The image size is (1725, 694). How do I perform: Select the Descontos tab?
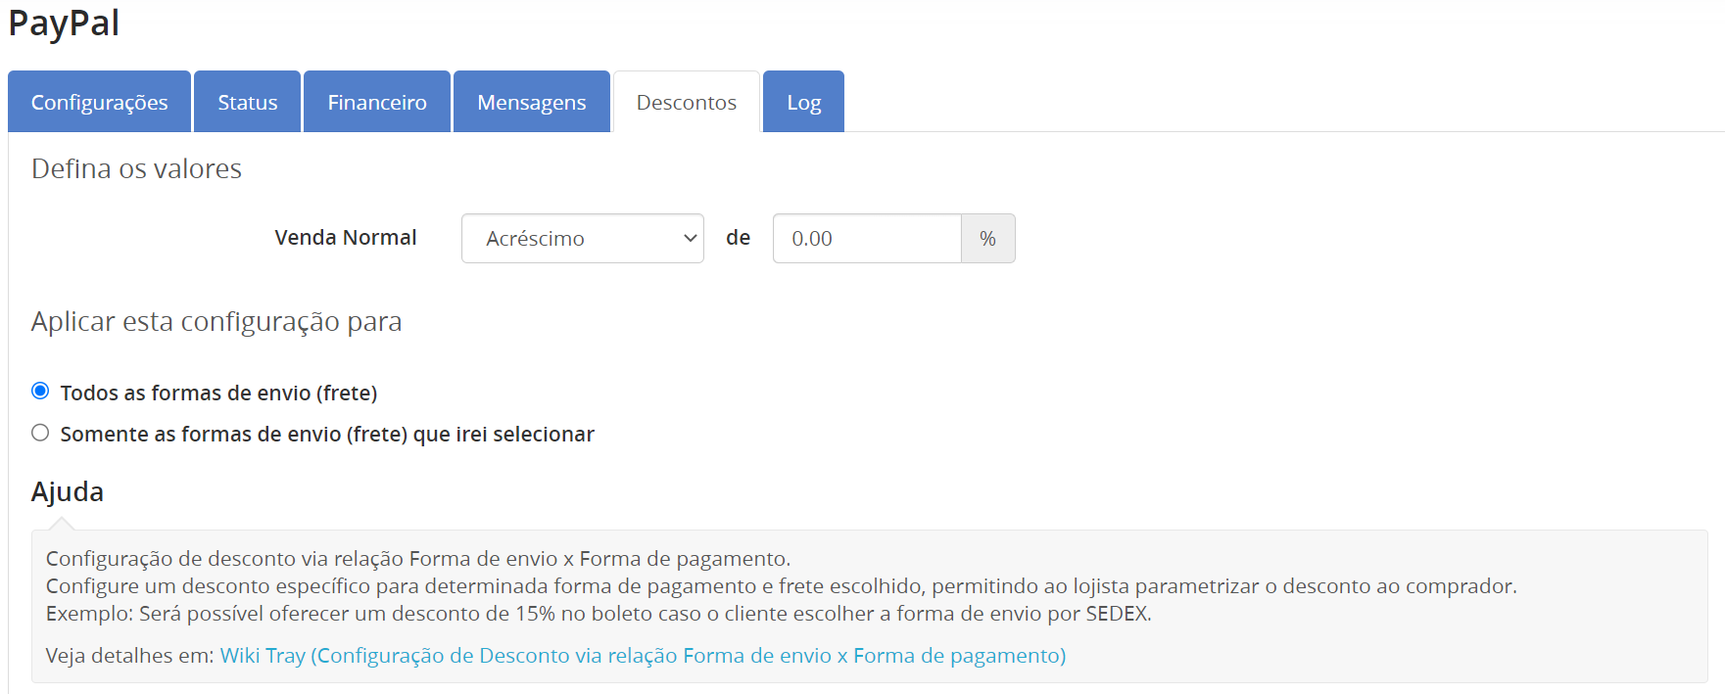pyautogui.click(x=687, y=102)
